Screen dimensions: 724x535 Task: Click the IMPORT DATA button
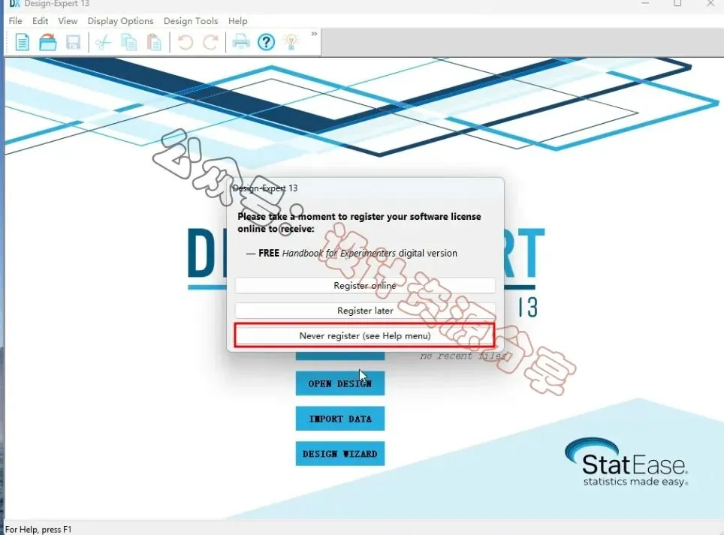tap(339, 419)
